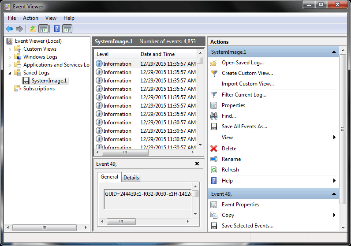Collapse the Event 49 actions section
The width and height of the screenshot is (351, 246).
[334, 194]
